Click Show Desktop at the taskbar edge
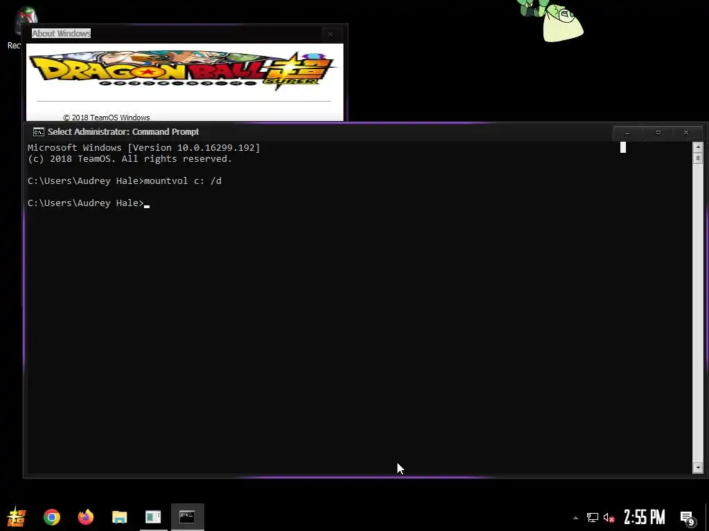The image size is (709, 531). tap(707, 517)
